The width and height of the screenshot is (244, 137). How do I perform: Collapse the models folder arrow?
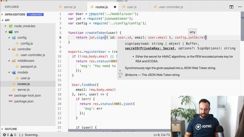[x=9, y=72]
